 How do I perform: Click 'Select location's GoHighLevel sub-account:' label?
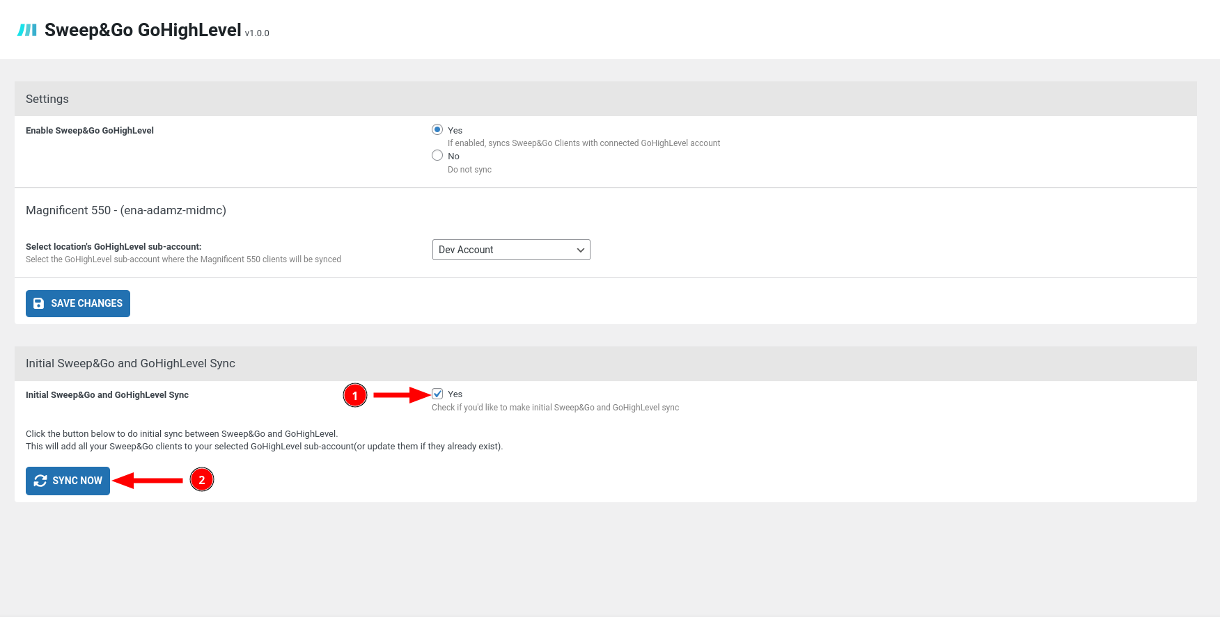[114, 246]
